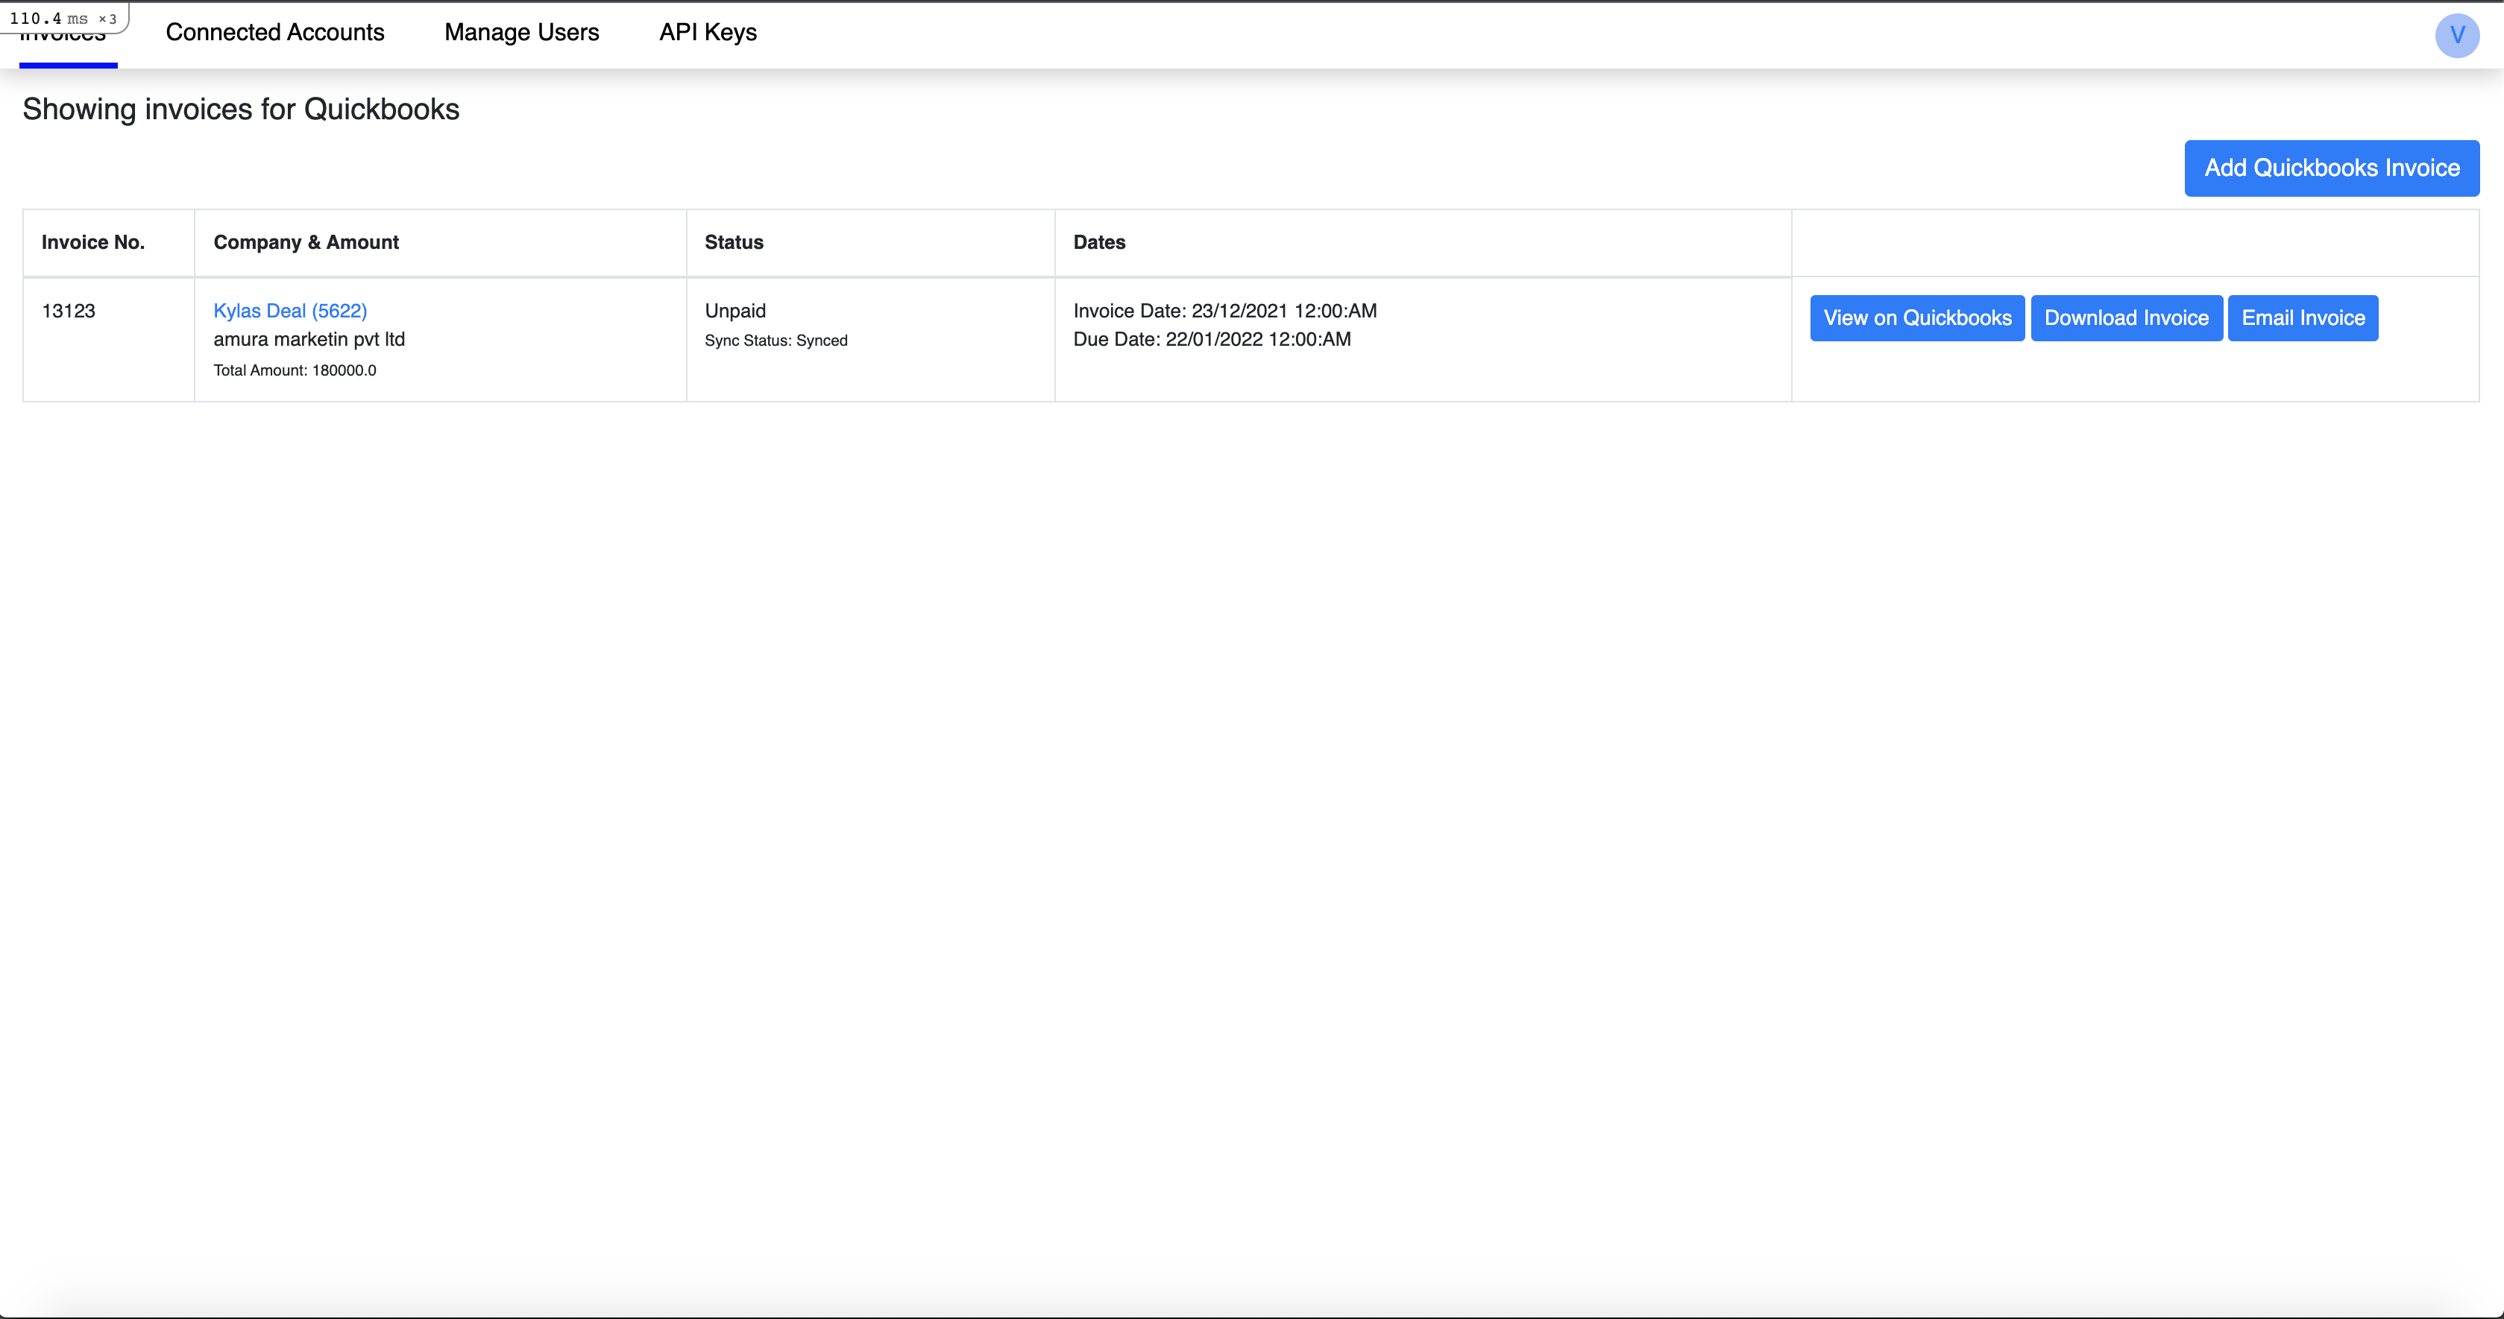Go to Manage Users
The height and width of the screenshot is (1319, 2504).
tap(521, 32)
